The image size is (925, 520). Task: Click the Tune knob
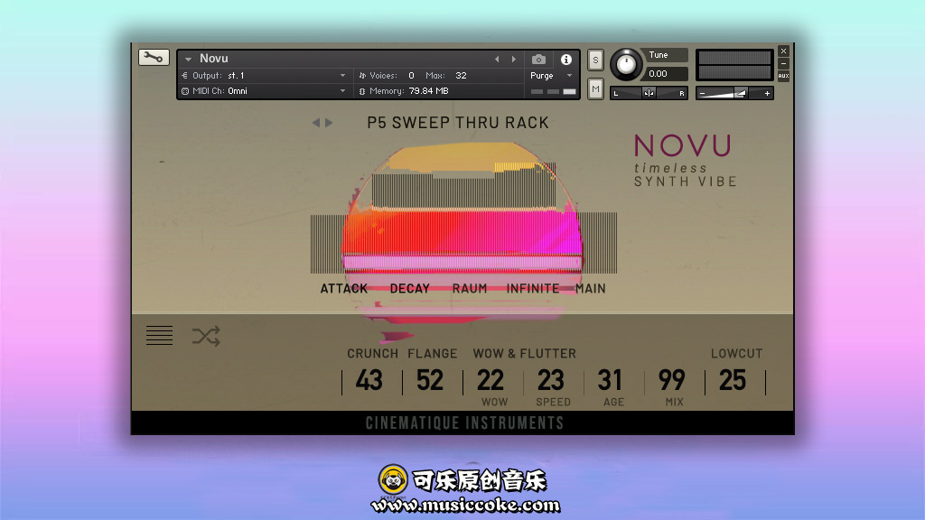[x=626, y=65]
